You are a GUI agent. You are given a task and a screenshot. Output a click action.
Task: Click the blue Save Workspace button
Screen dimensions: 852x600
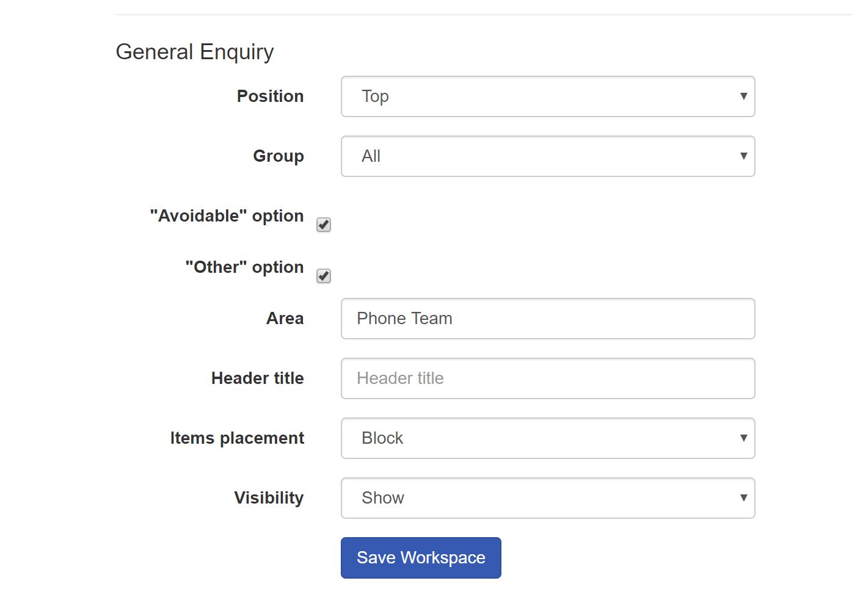click(x=420, y=557)
